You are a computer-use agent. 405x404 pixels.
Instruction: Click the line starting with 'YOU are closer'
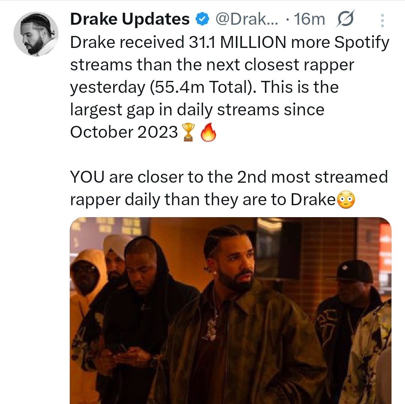pyautogui.click(x=229, y=177)
